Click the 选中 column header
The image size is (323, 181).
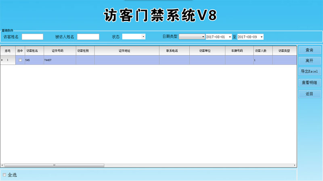pos(20,51)
